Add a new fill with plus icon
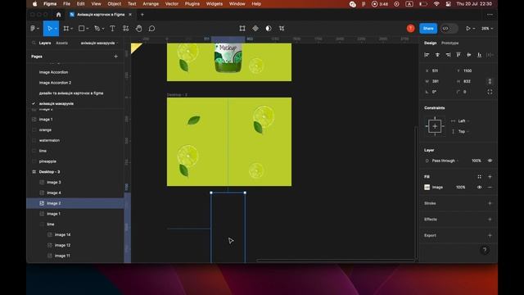Screen dimensions: 524x295 click(490, 177)
